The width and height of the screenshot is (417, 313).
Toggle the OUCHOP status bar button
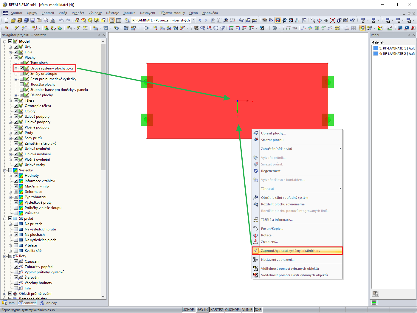click(232, 310)
